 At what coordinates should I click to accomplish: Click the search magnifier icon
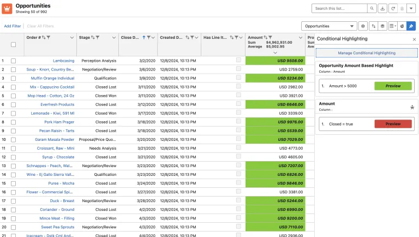pos(372,9)
